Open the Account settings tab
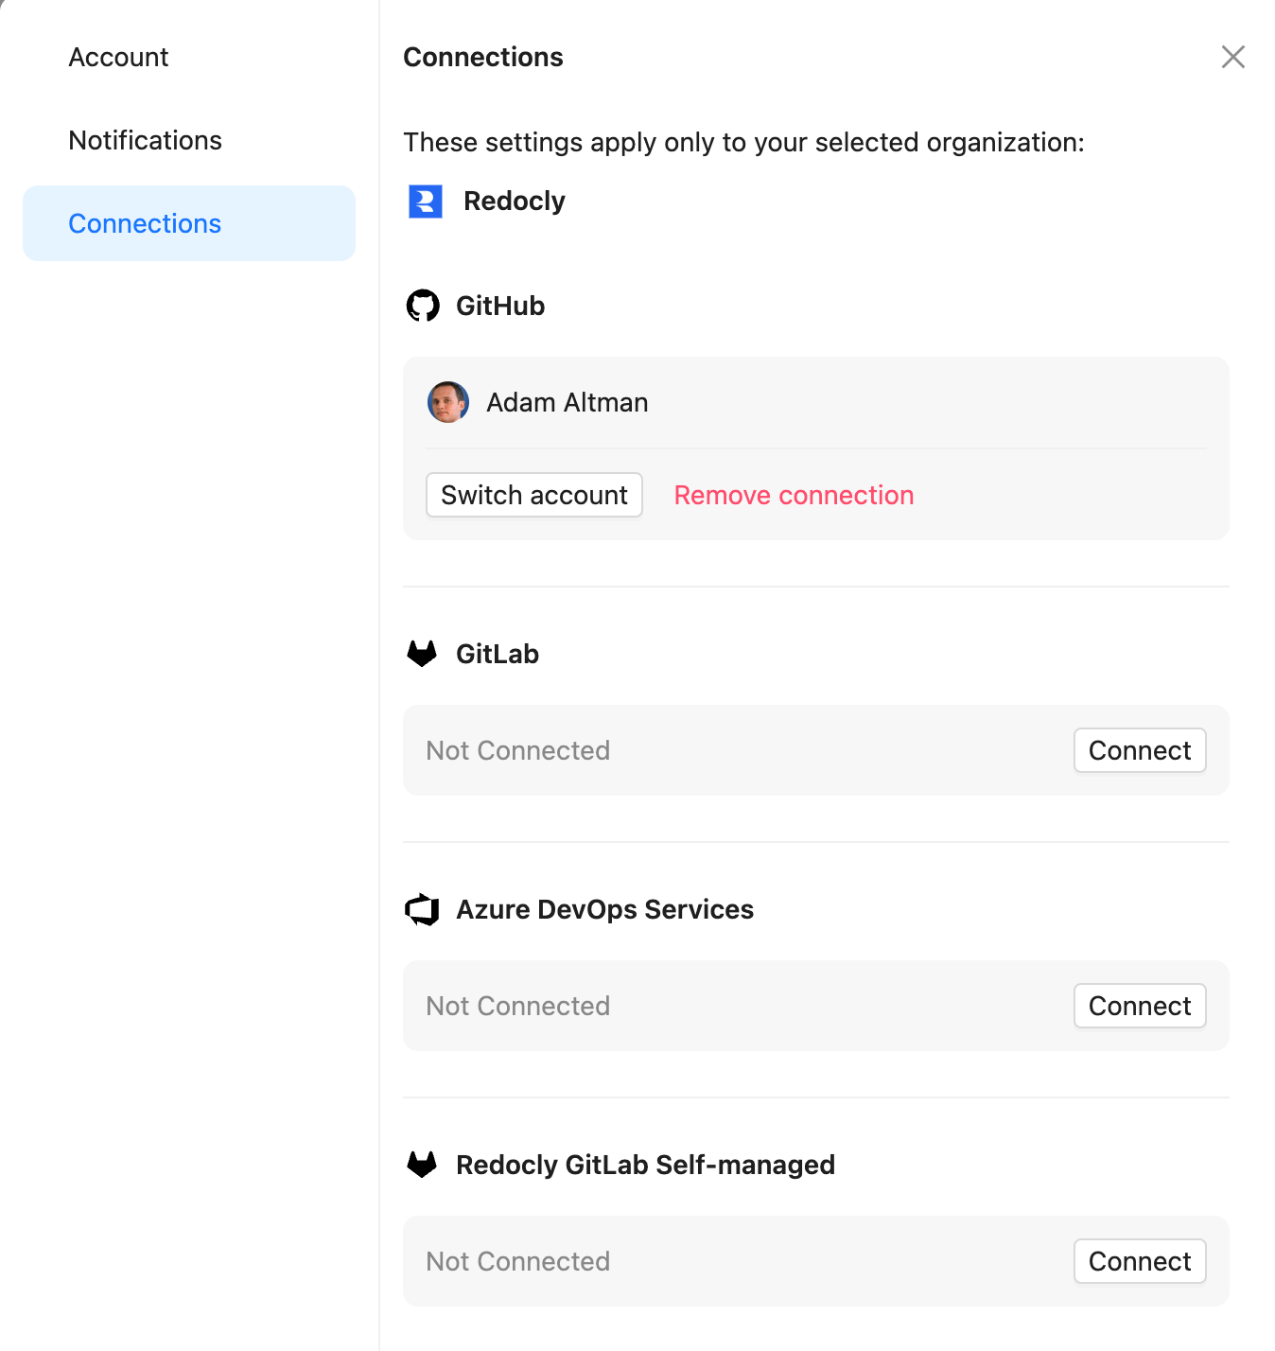The width and height of the screenshot is (1275, 1351). tap(118, 57)
